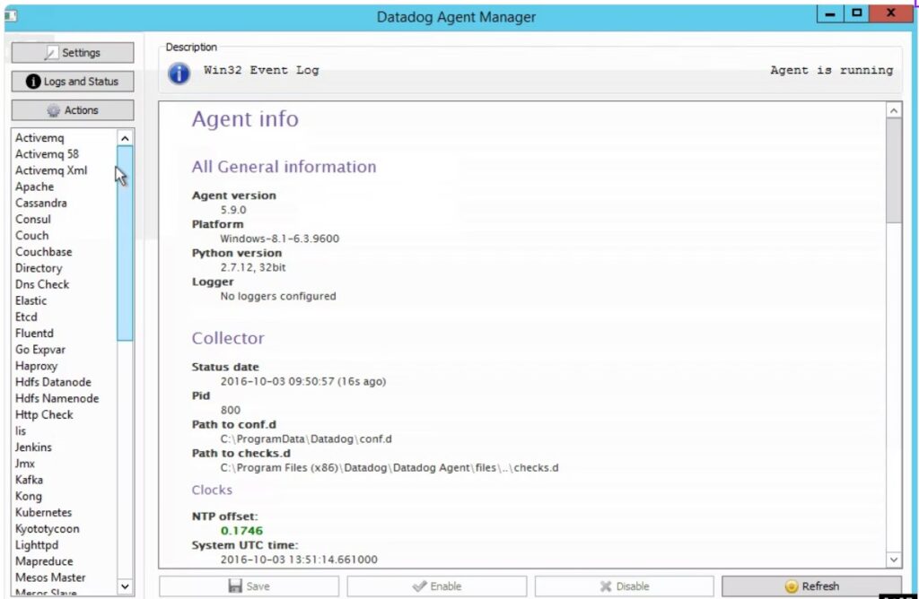Close the Datadog Agent Manager window

pos(891,13)
